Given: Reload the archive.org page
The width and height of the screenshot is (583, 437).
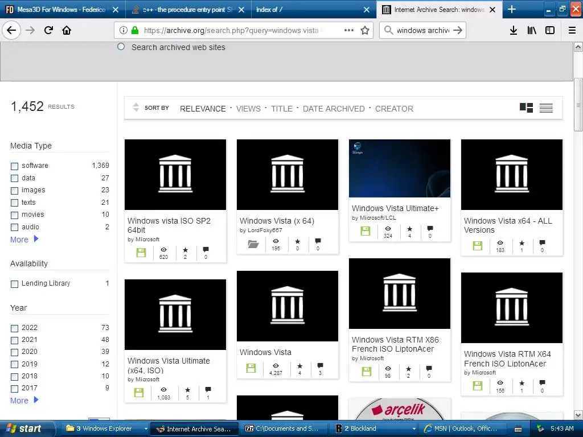Looking at the screenshot, I should (48, 30).
